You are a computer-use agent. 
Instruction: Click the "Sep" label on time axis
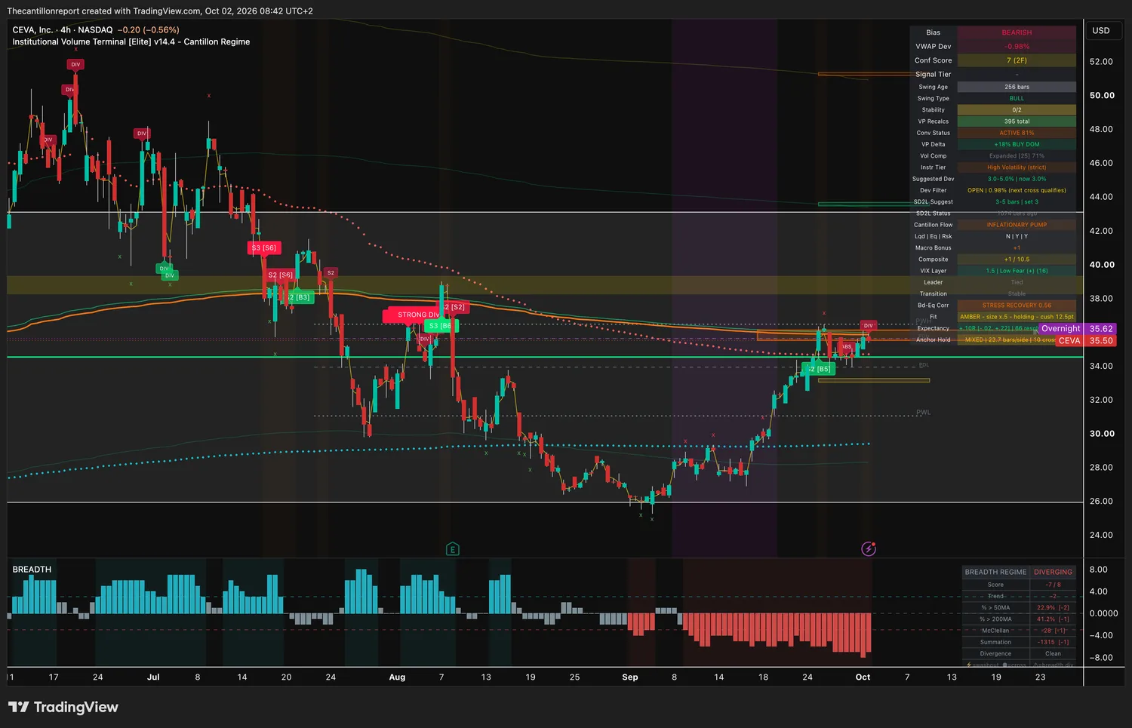630,677
